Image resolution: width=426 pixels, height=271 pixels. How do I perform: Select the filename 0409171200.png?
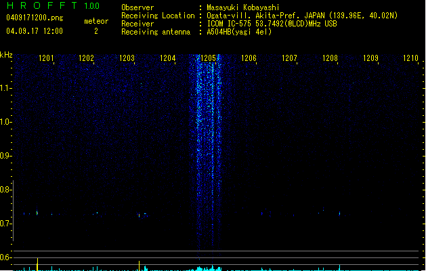pos(35,18)
